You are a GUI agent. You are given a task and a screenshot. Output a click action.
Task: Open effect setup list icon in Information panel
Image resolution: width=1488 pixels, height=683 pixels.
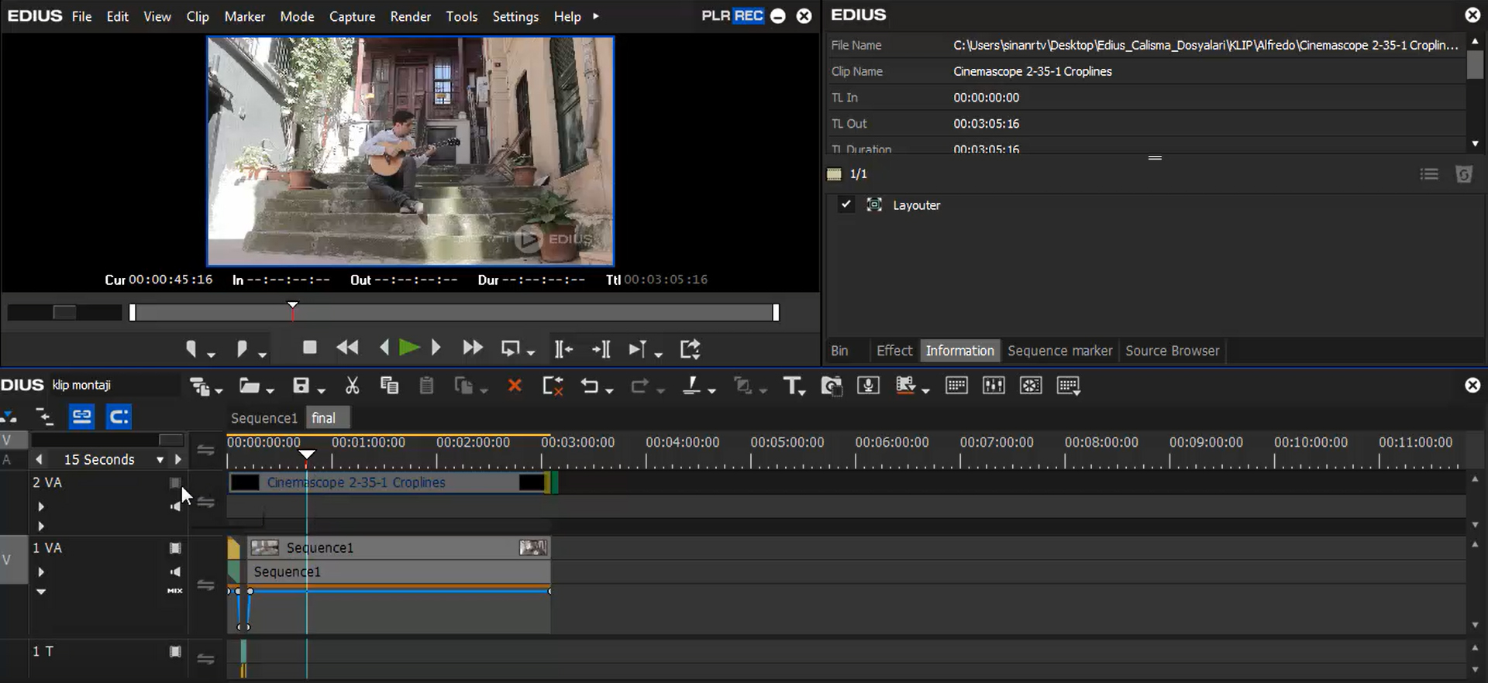tap(1429, 174)
